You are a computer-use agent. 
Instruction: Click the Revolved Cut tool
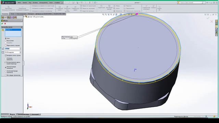pos(75,8)
